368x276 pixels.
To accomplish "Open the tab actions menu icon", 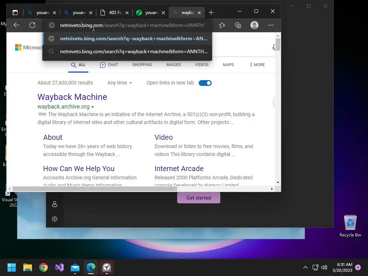I will pyautogui.click(x=15, y=13).
